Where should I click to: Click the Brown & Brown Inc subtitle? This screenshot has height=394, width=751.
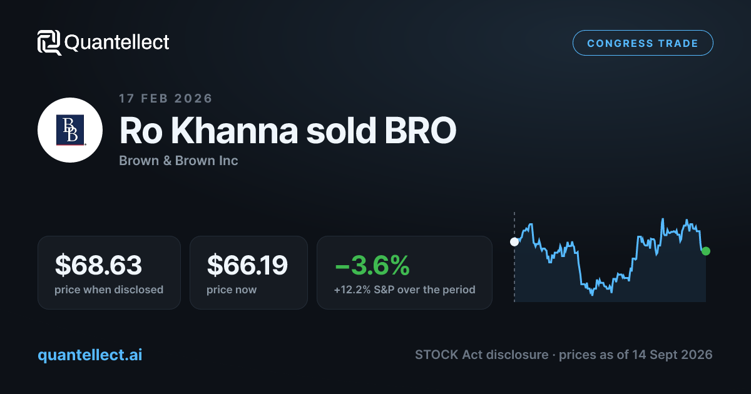[x=178, y=161]
